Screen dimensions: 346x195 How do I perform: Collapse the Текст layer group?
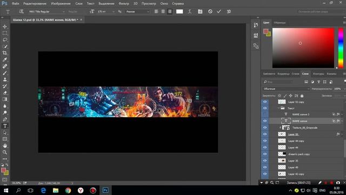click(x=279, y=108)
